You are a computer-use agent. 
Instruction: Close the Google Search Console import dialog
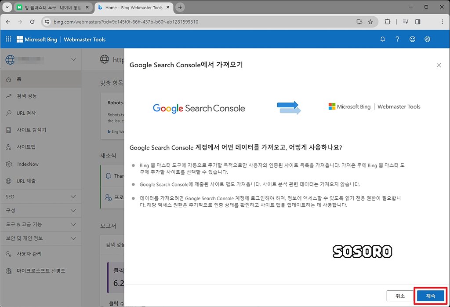click(439, 65)
